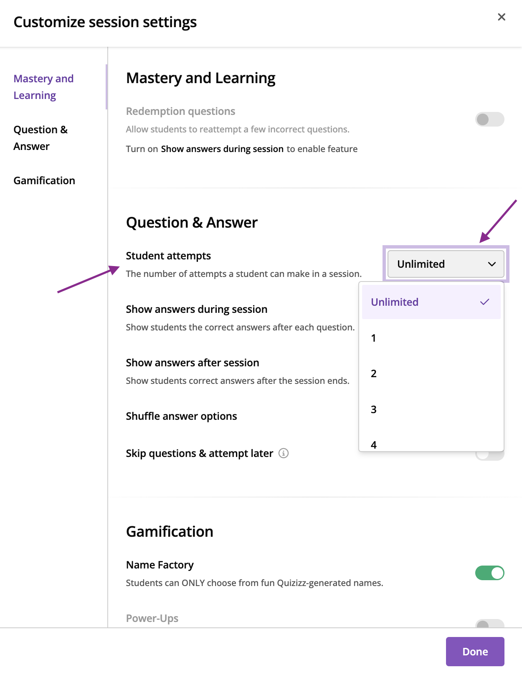Click the checkmark on the Unlimited option
The height and width of the screenshot is (675, 522).
click(x=484, y=302)
